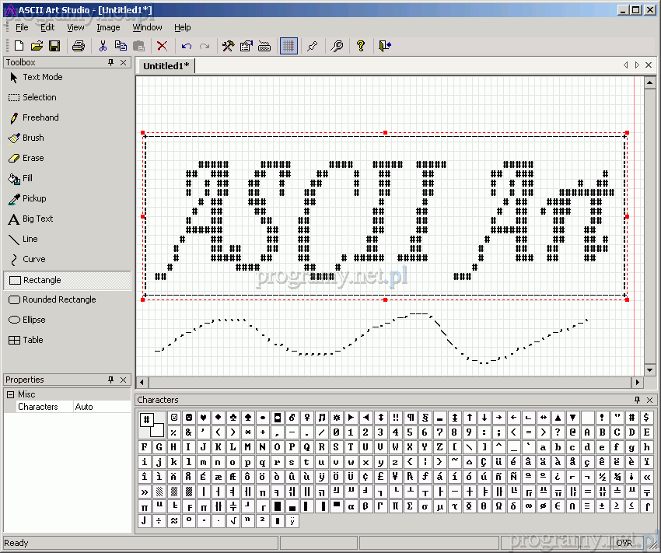Click the Undo arrow in toolbar
The height and width of the screenshot is (553, 661).
point(187,47)
